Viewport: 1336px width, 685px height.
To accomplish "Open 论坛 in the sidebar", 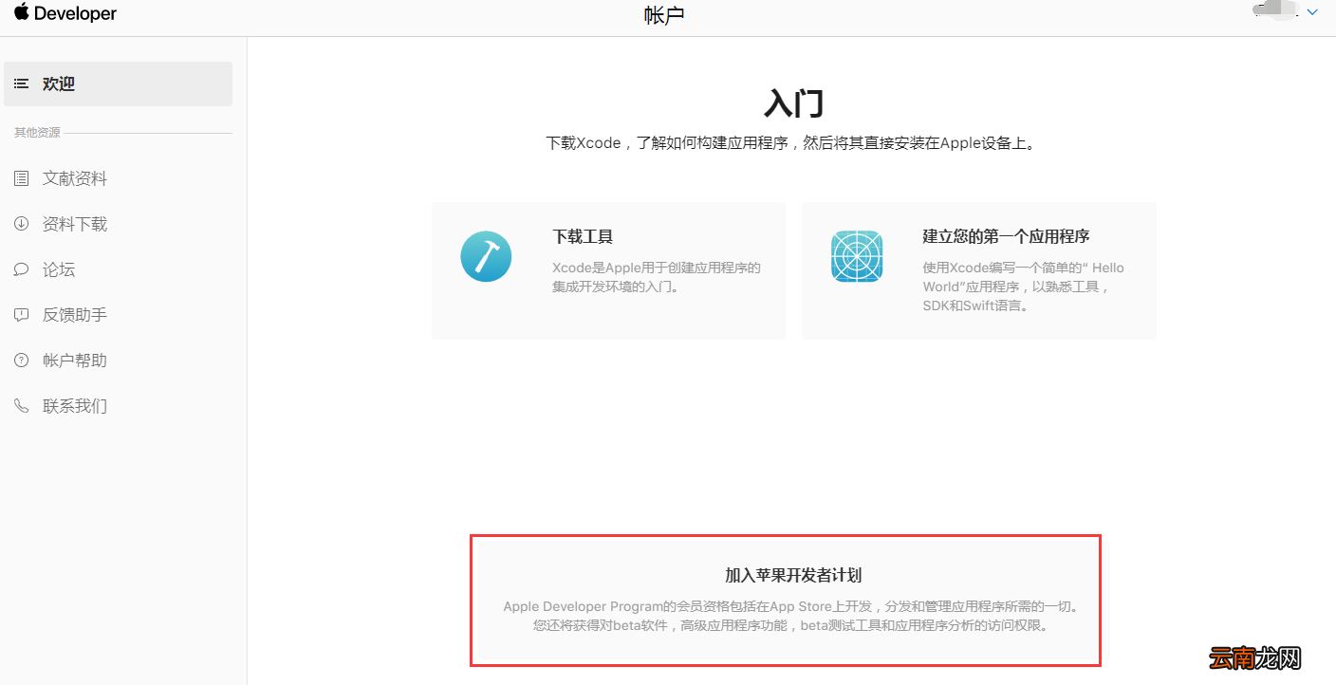I will tap(59, 269).
